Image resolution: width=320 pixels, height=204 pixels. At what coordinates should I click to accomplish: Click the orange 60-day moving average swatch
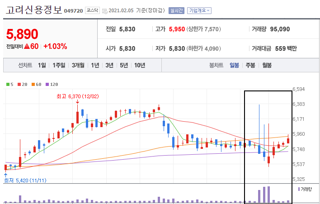coord(33,84)
